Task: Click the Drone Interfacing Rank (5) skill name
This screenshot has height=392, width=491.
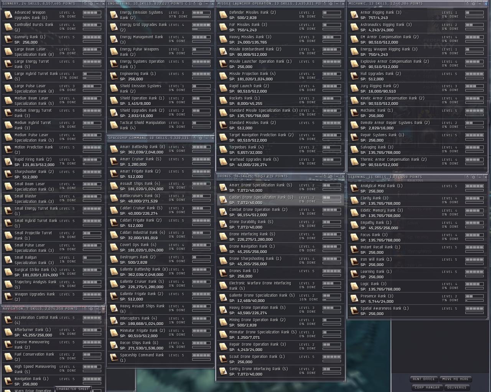Action: 252,234
